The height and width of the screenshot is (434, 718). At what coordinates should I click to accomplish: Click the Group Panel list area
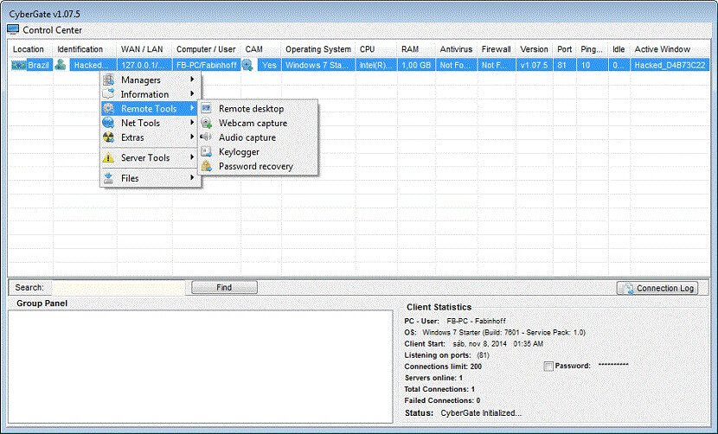click(x=201, y=367)
